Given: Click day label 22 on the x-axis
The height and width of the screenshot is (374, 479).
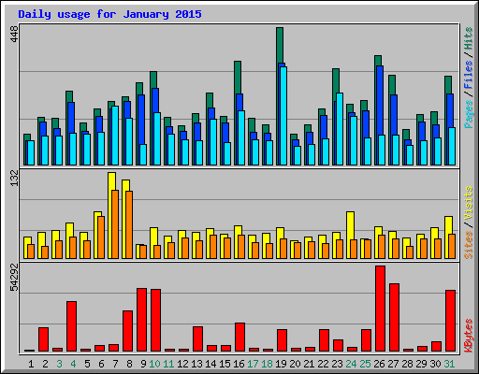Looking at the screenshot, I should click(x=323, y=364).
